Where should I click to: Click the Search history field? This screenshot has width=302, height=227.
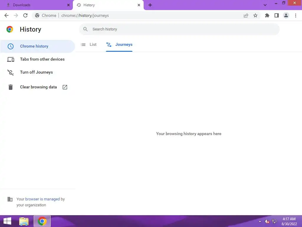179,29
